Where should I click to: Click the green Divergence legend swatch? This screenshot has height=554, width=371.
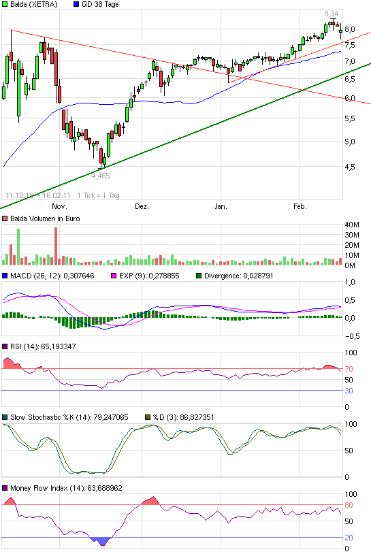point(199,276)
